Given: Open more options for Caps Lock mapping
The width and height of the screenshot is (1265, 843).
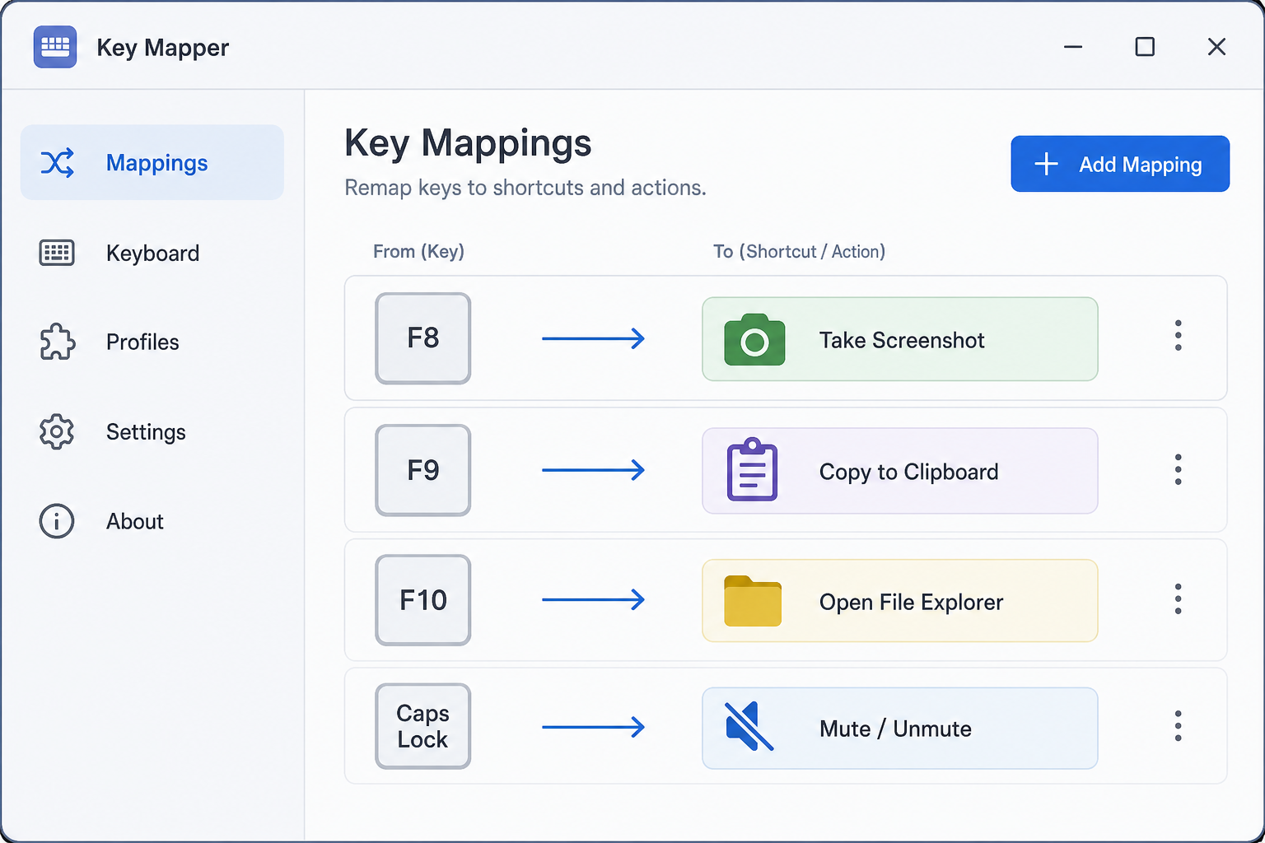Looking at the screenshot, I should (1179, 726).
